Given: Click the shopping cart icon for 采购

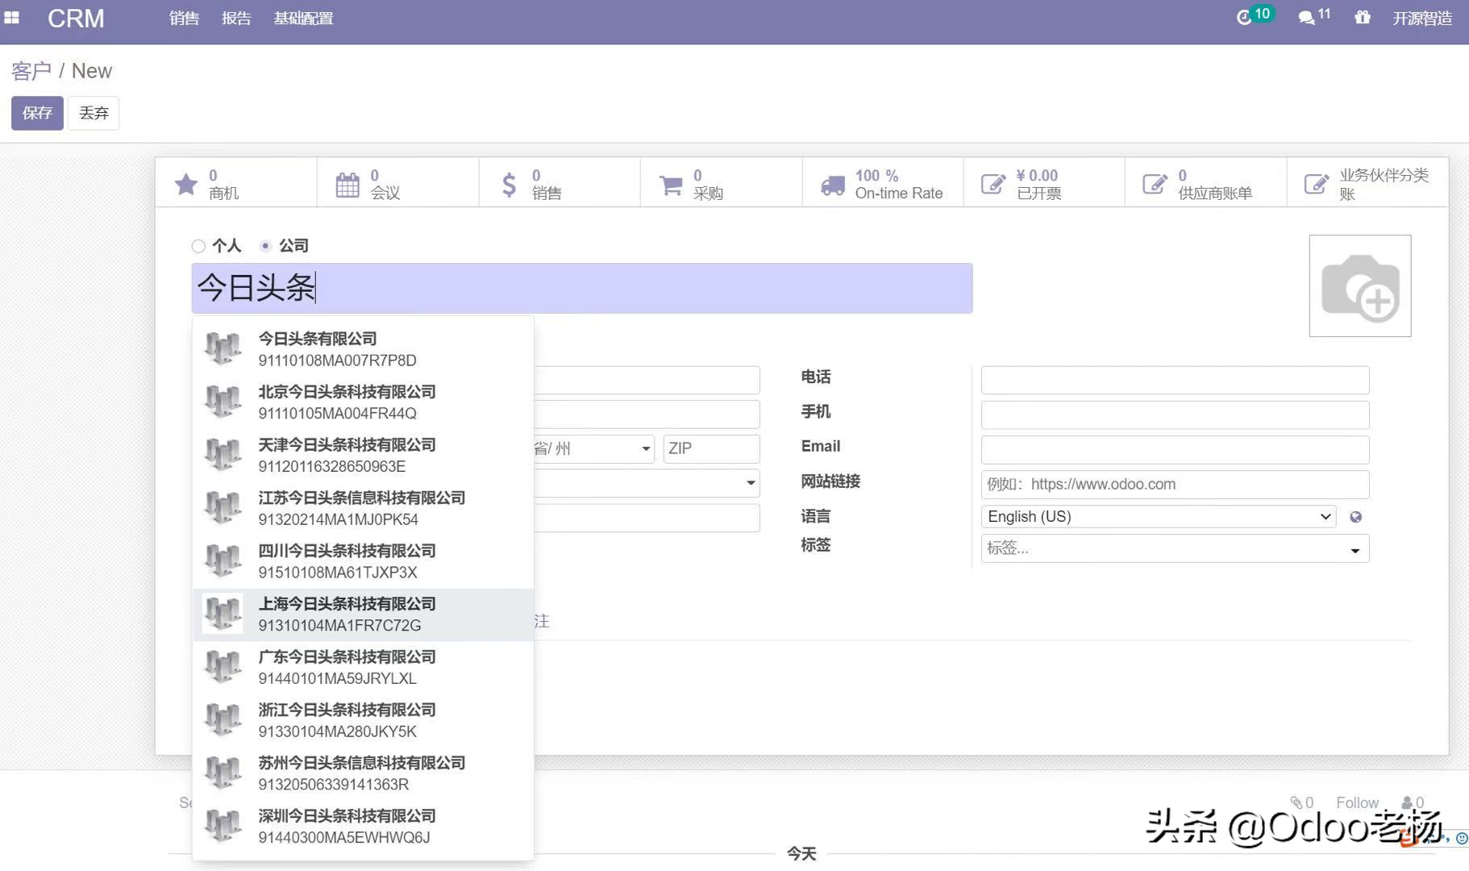Looking at the screenshot, I should click(671, 185).
